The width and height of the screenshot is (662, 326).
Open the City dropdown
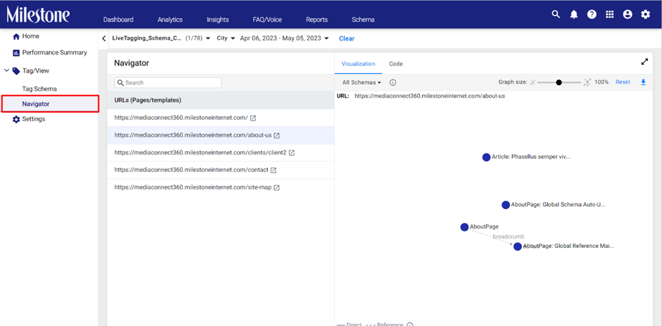coord(225,38)
